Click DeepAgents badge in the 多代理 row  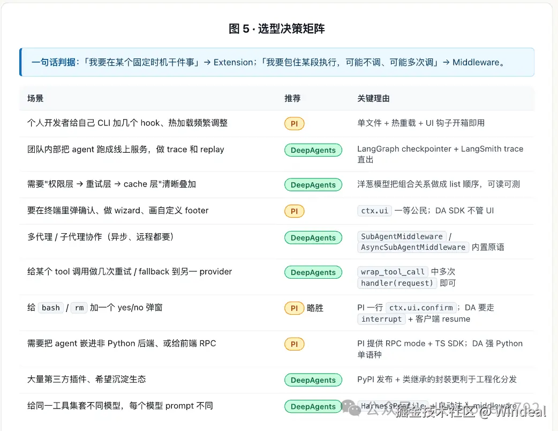click(x=313, y=237)
